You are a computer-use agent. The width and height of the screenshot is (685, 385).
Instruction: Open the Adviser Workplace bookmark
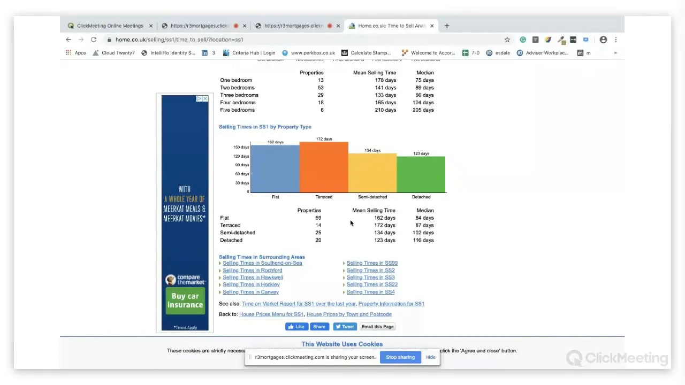(542, 53)
